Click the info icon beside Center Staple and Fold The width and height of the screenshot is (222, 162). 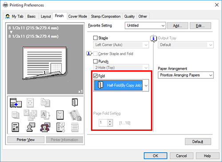click(x=89, y=53)
